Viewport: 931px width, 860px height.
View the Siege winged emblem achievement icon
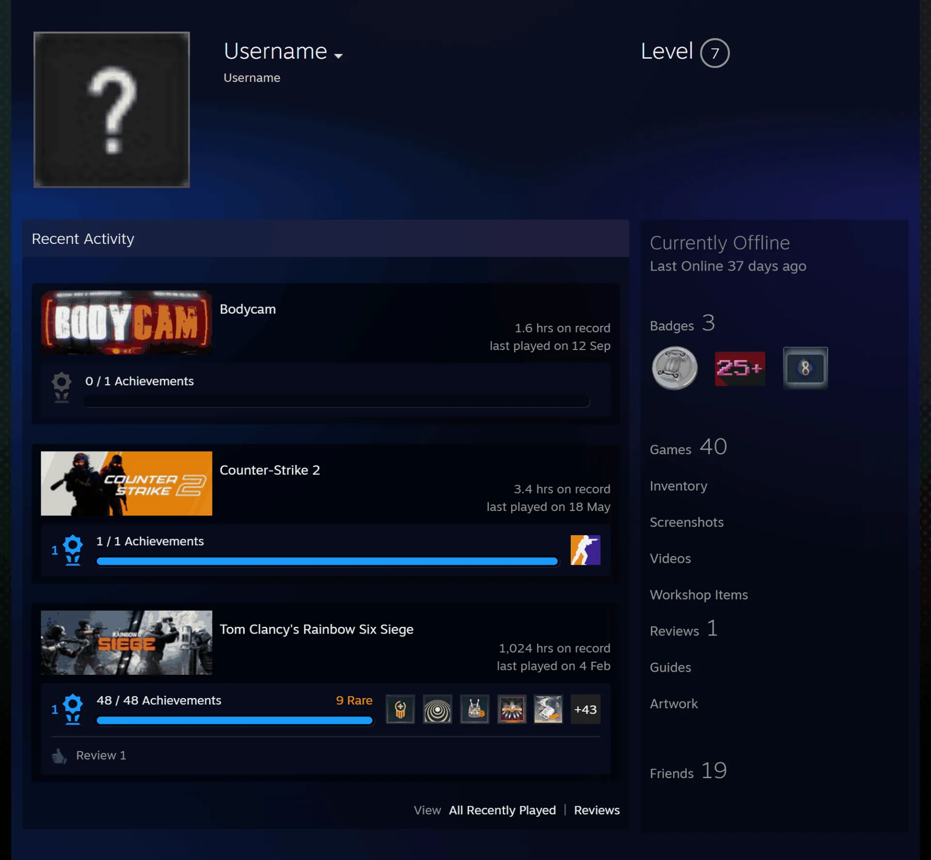click(512, 709)
